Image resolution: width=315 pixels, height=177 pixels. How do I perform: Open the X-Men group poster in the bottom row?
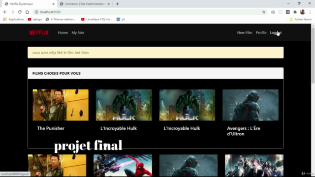[254, 165]
